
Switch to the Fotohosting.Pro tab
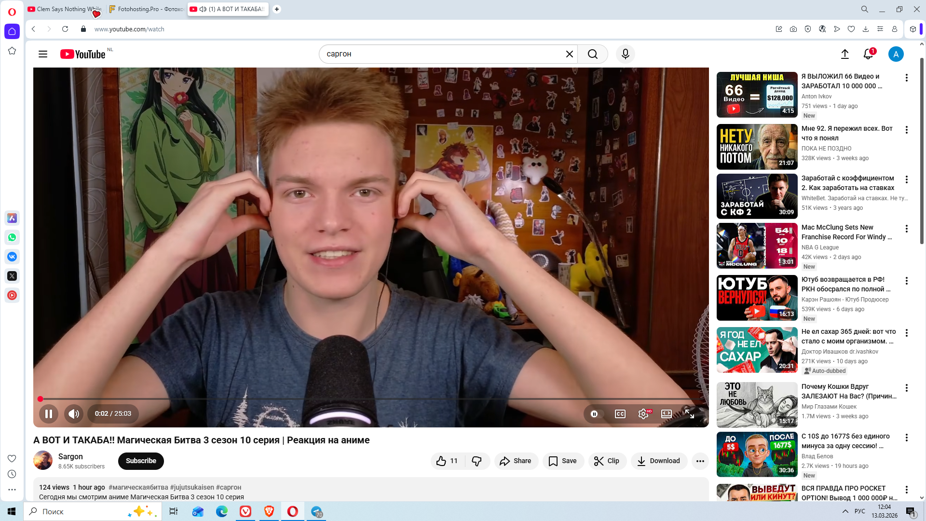[147, 9]
